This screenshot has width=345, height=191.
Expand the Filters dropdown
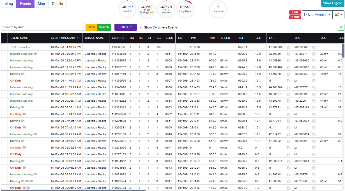pos(125,27)
